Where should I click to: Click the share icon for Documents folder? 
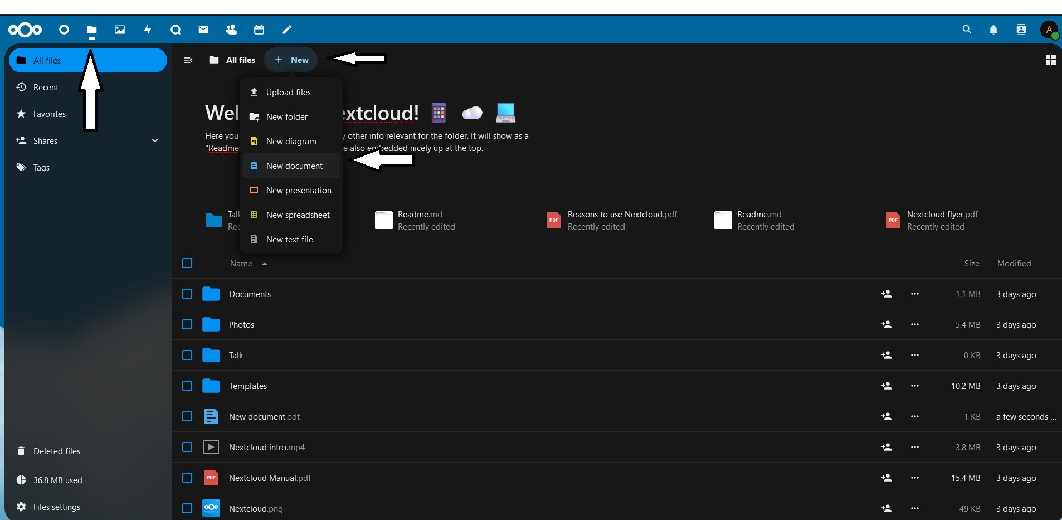tap(886, 294)
